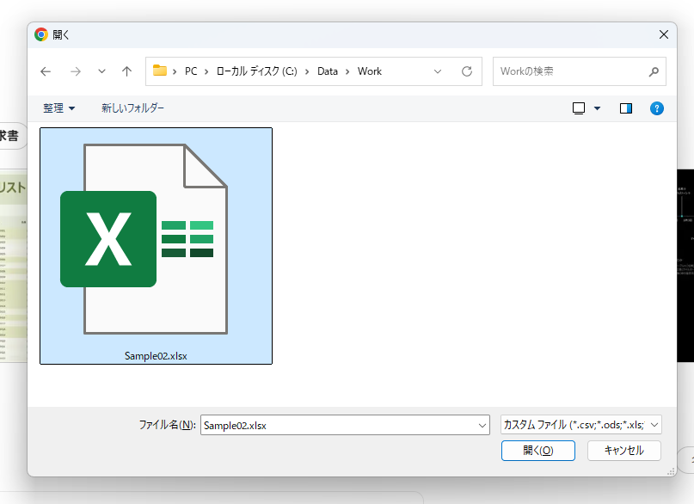Click the view layout icon
Image resolution: width=694 pixels, height=504 pixels.
coord(579,108)
